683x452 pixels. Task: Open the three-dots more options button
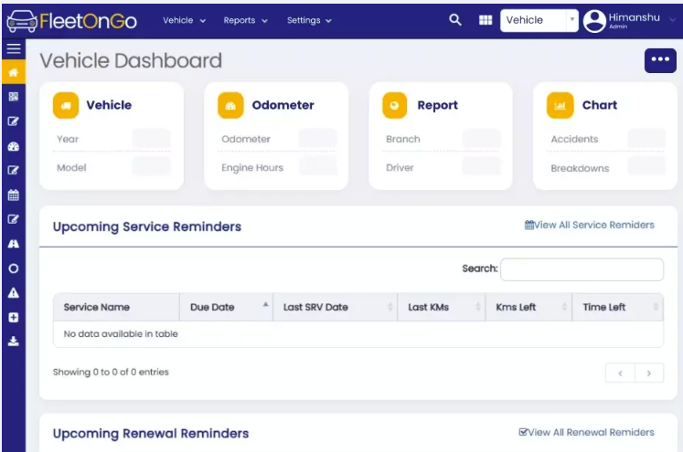660,60
